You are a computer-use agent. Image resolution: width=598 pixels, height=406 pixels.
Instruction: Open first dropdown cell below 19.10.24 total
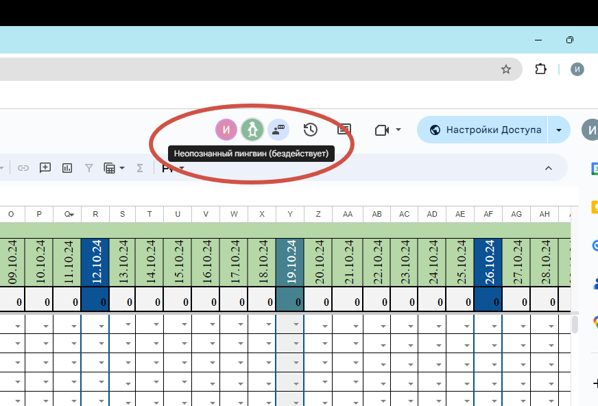coord(296,325)
